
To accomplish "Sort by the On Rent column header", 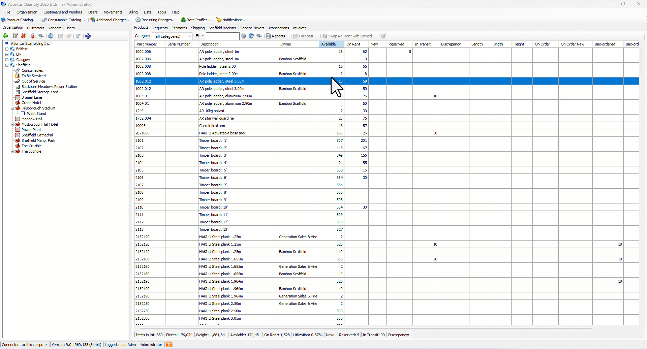I will 356,44.
